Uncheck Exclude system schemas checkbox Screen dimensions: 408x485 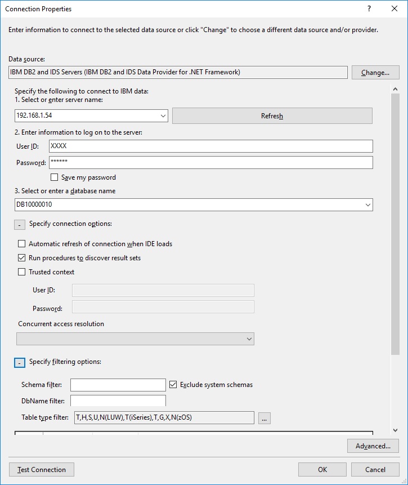pos(173,385)
